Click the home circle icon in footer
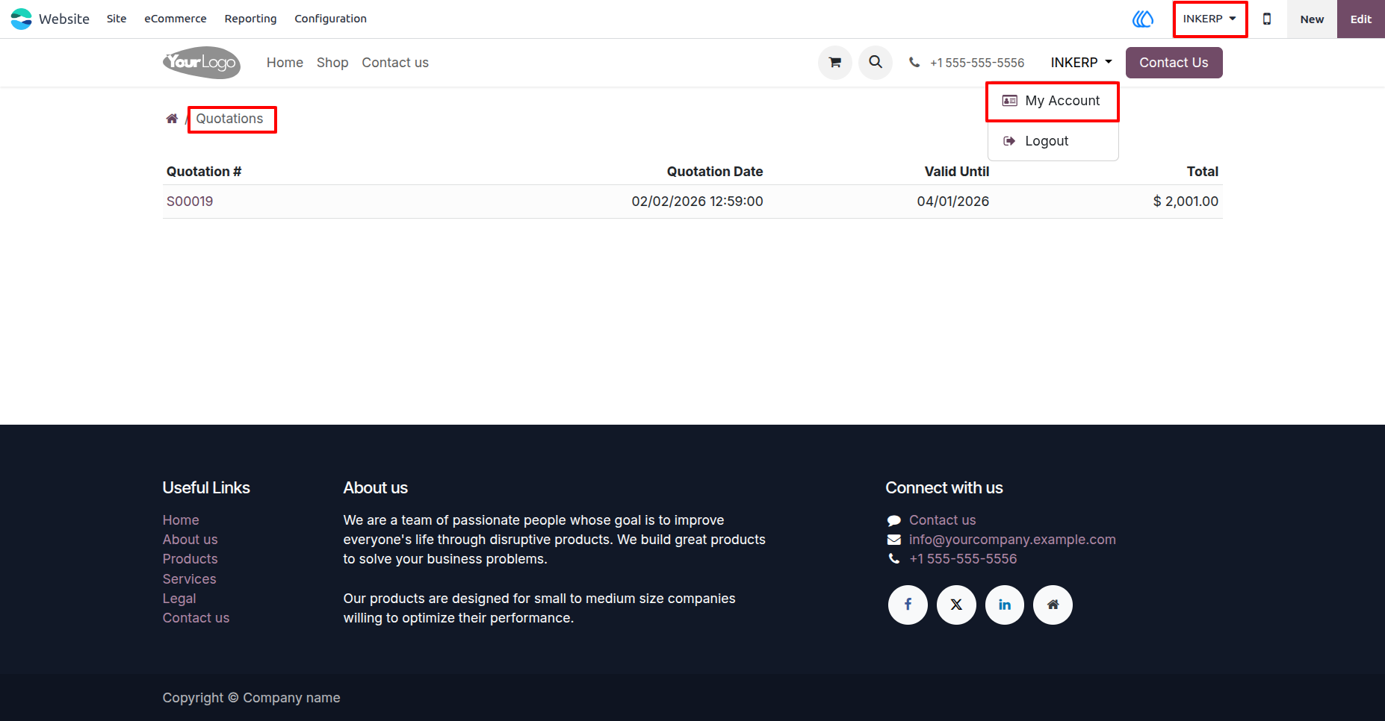 (x=1053, y=605)
